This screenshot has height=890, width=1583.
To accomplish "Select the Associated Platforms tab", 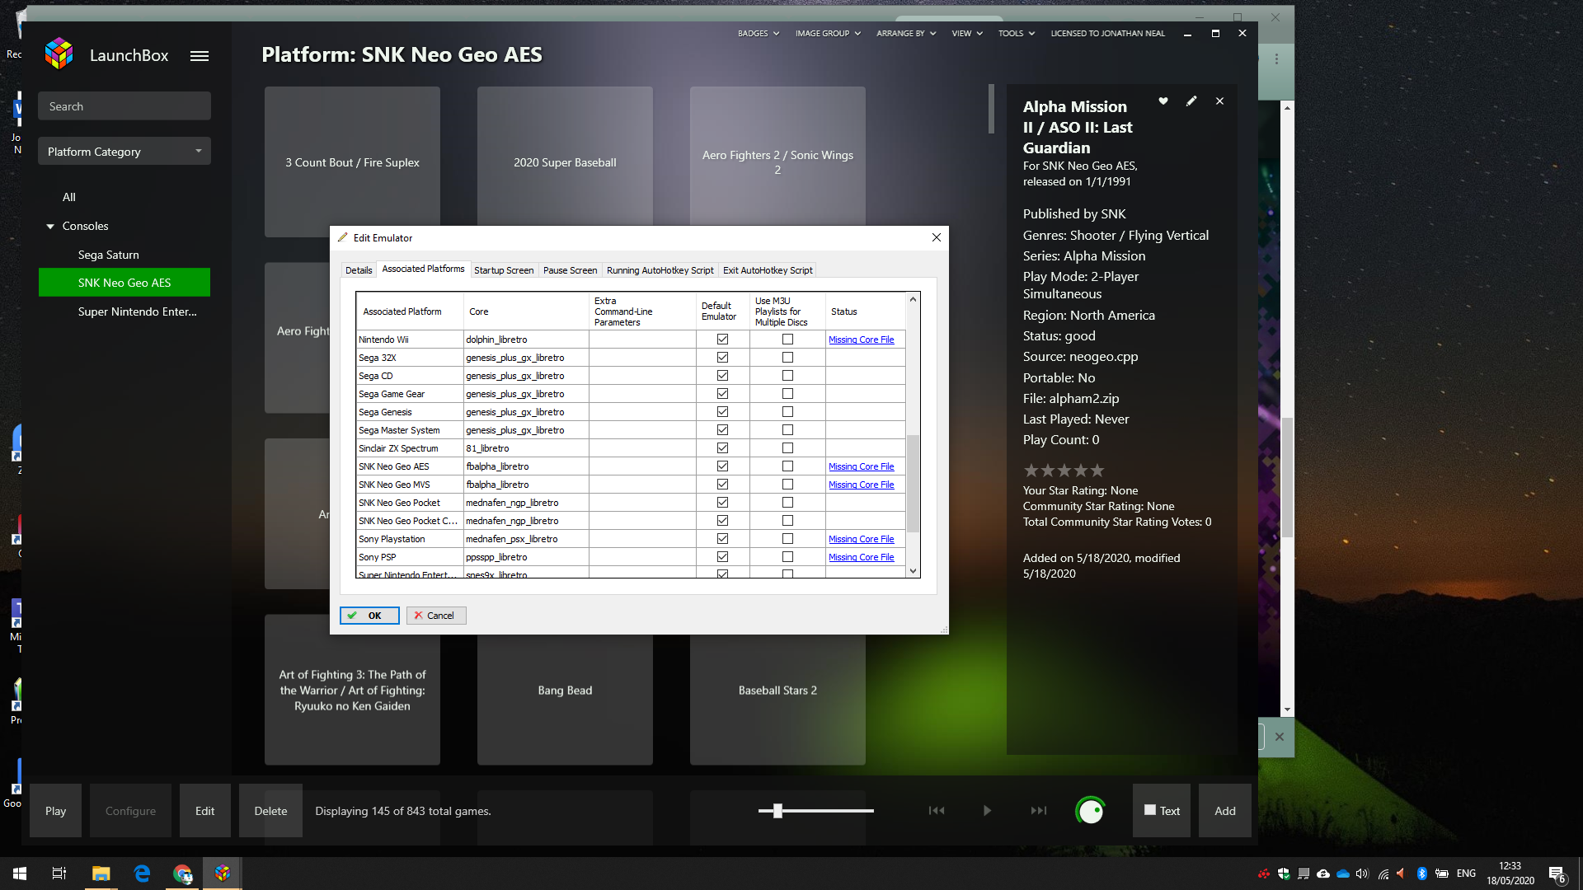I will (x=423, y=269).
